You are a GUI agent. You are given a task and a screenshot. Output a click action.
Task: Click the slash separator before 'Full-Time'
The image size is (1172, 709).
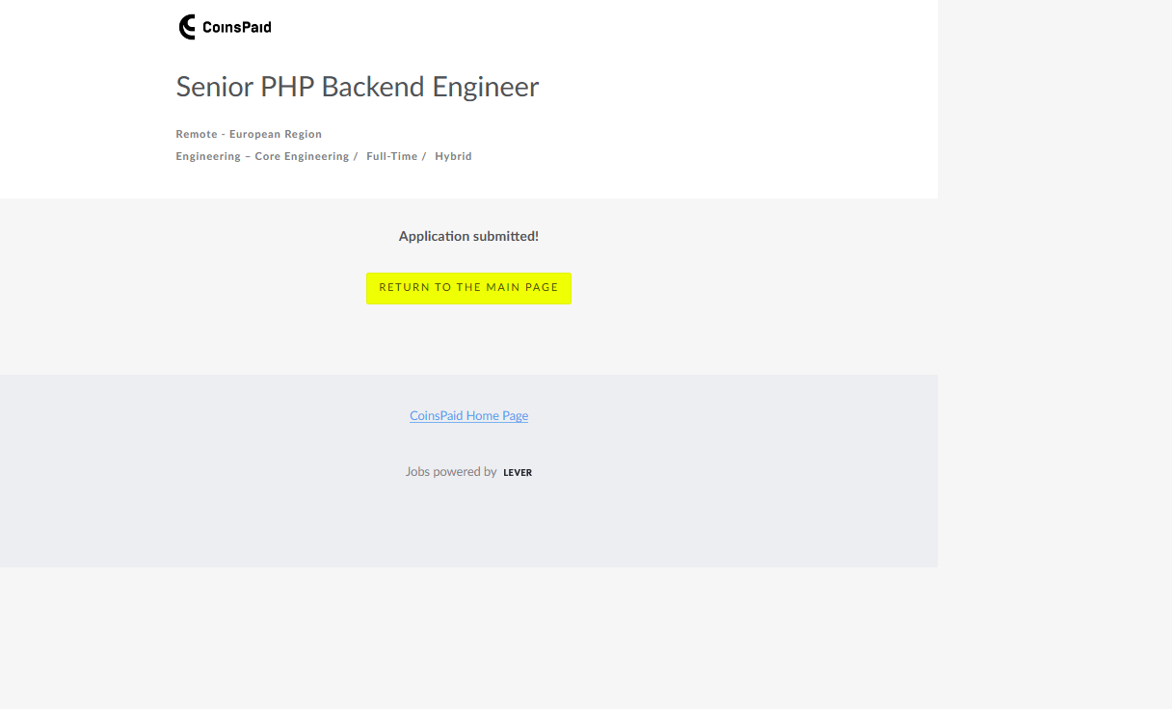(356, 156)
